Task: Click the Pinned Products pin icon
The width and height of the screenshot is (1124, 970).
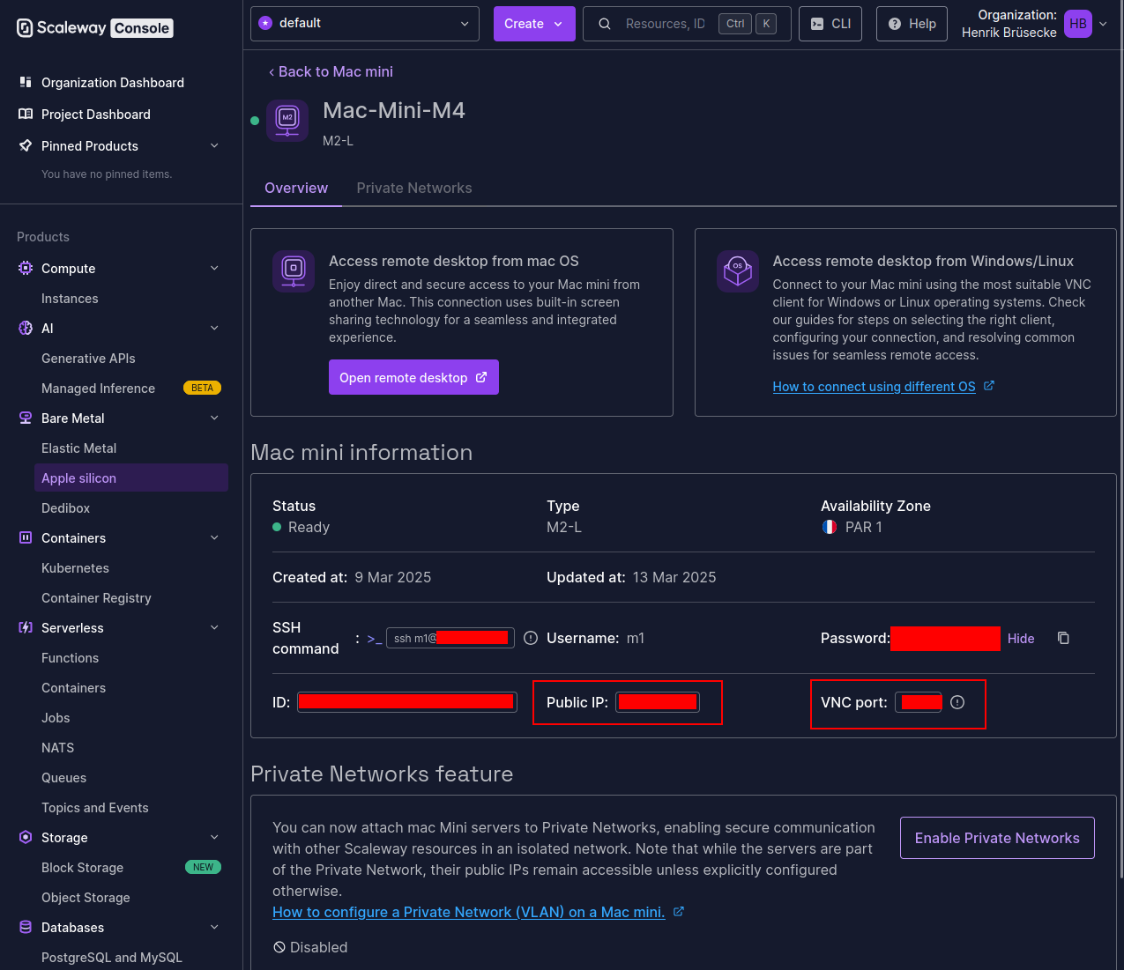Action: 26,146
